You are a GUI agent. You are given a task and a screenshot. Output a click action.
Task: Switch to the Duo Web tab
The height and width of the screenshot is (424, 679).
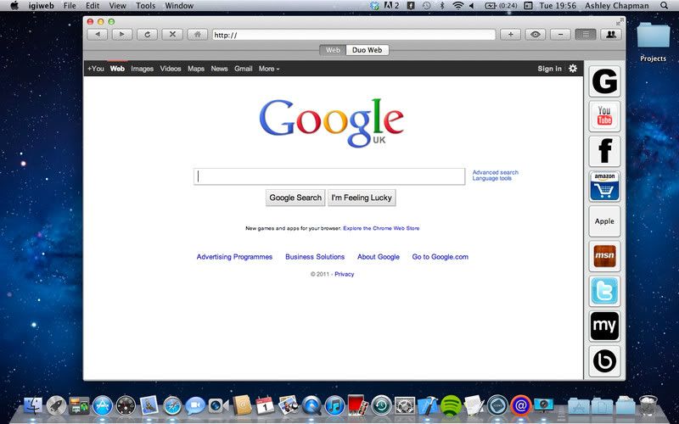point(368,50)
